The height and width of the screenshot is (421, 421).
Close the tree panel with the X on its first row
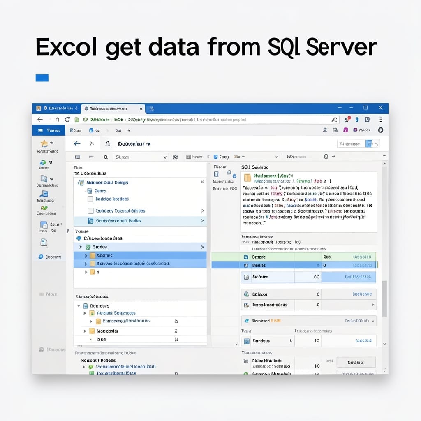pos(202,182)
